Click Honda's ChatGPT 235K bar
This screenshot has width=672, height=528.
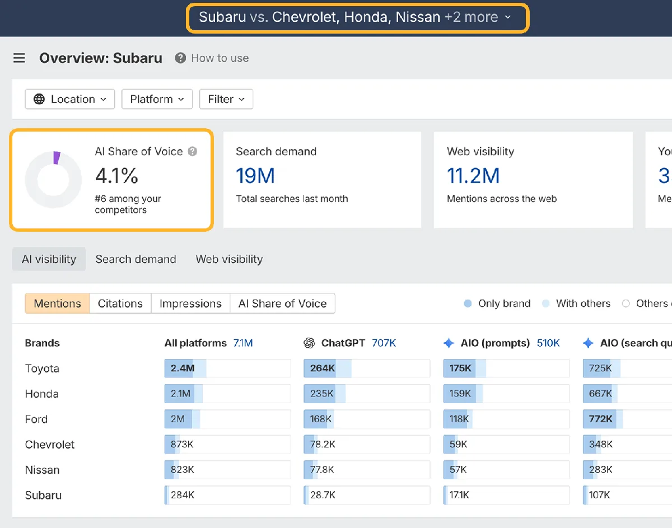click(367, 394)
